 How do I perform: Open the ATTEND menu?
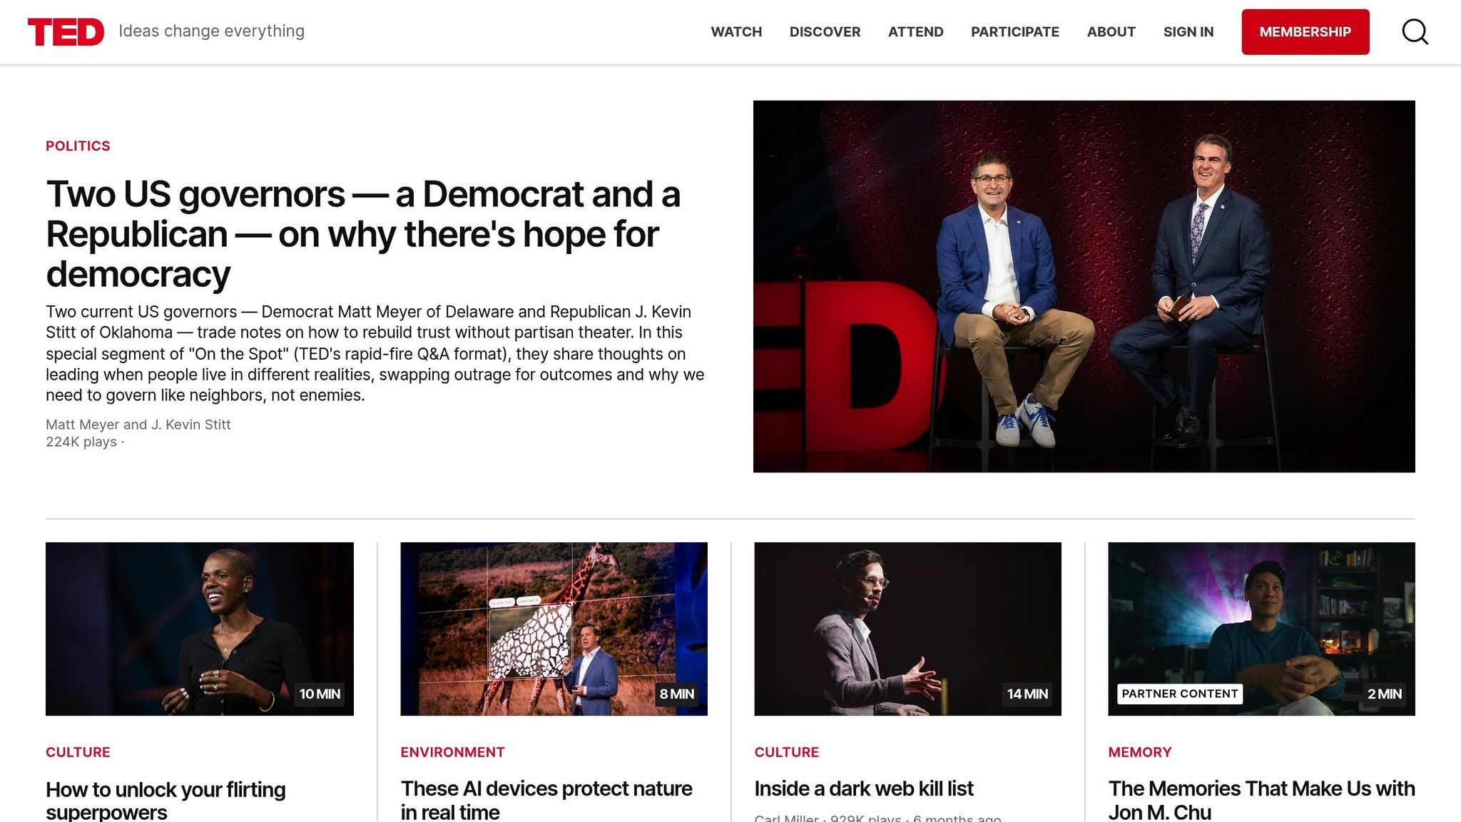point(915,32)
